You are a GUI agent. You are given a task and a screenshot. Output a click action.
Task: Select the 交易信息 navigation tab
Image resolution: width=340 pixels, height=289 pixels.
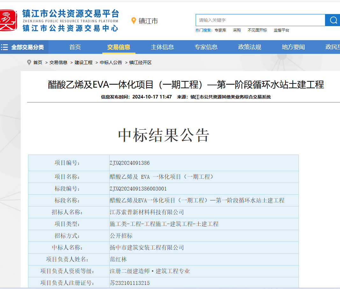click(119, 47)
